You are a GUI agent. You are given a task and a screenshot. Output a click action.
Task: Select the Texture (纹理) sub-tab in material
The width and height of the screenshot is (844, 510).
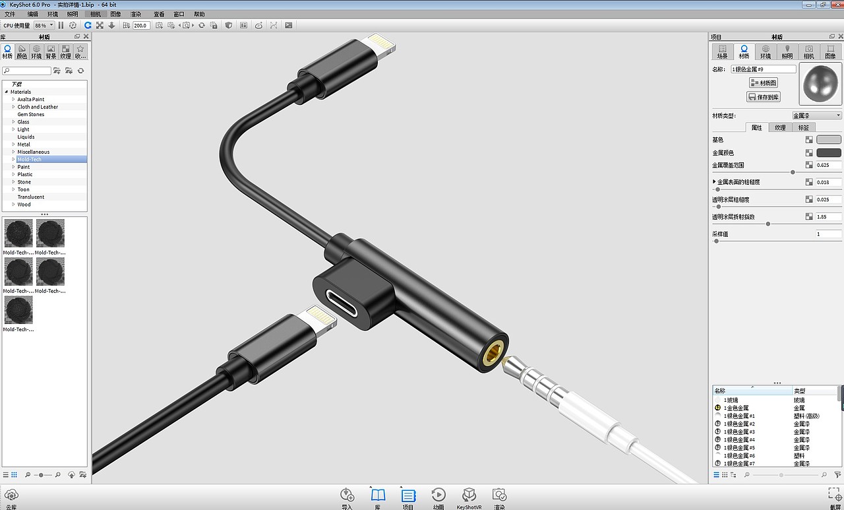pos(780,127)
